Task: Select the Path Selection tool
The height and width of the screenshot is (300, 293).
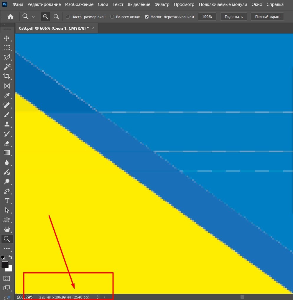Action: pos(7,210)
